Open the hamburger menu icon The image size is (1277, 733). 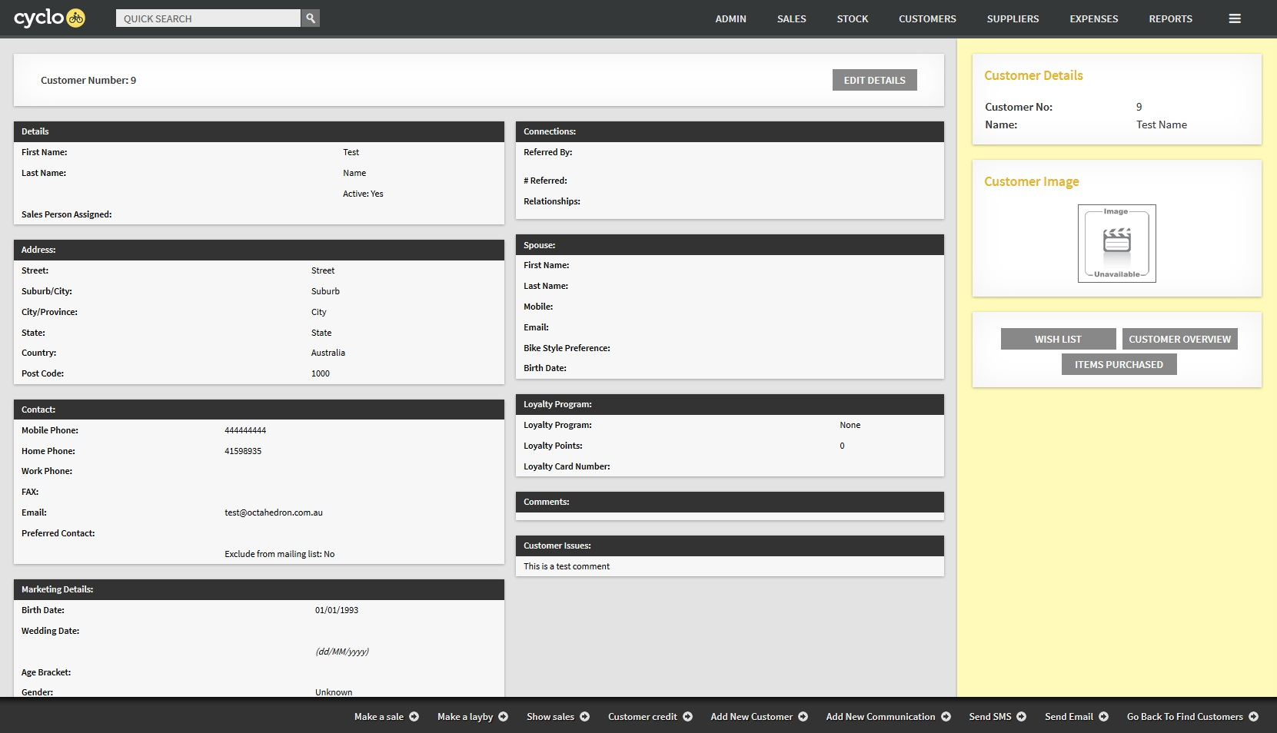[1235, 18]
